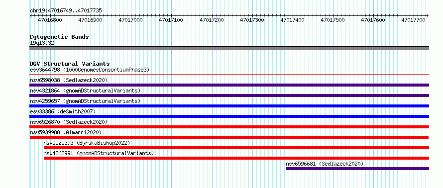Click the red nsv5525393 variant bar
Image resolution: width=443 pixels, height=188 pixels.
click(x=236, y=148)
